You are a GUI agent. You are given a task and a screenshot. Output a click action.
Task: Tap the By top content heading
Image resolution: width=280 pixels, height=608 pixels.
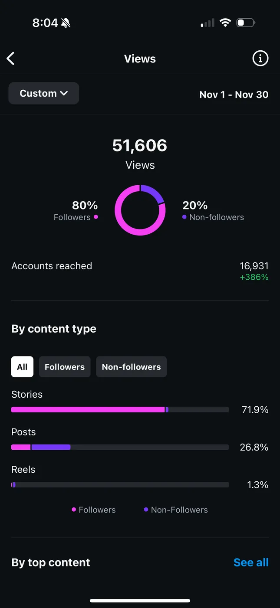51,562
